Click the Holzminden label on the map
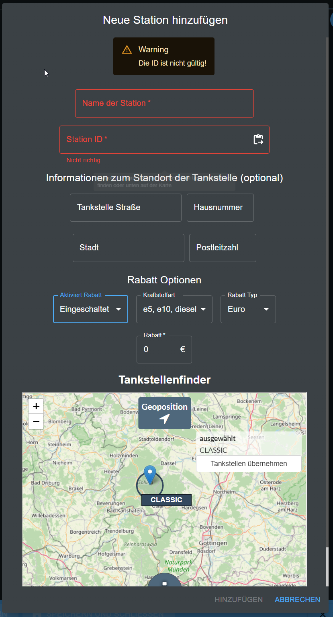 click(x=124, y=456)
